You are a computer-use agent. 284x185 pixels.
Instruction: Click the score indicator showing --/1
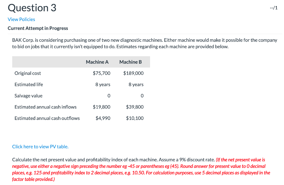273,8
